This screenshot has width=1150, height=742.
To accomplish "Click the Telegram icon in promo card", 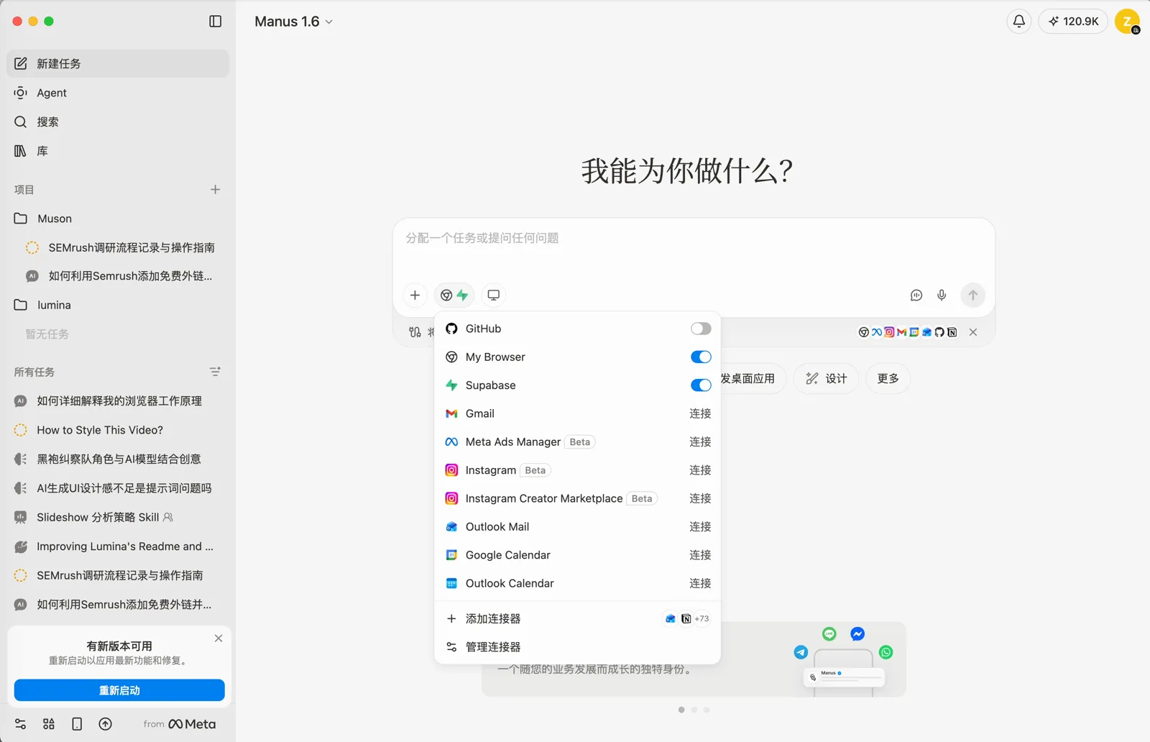I will [801, 652].
